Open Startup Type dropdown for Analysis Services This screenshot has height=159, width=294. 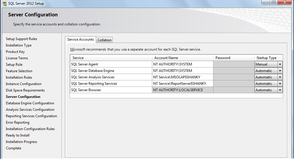point(280,77)
